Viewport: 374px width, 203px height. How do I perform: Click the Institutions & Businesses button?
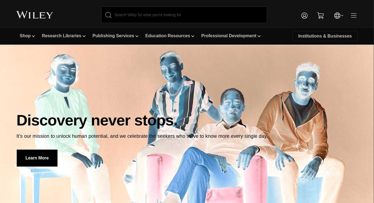pos(325,36)
